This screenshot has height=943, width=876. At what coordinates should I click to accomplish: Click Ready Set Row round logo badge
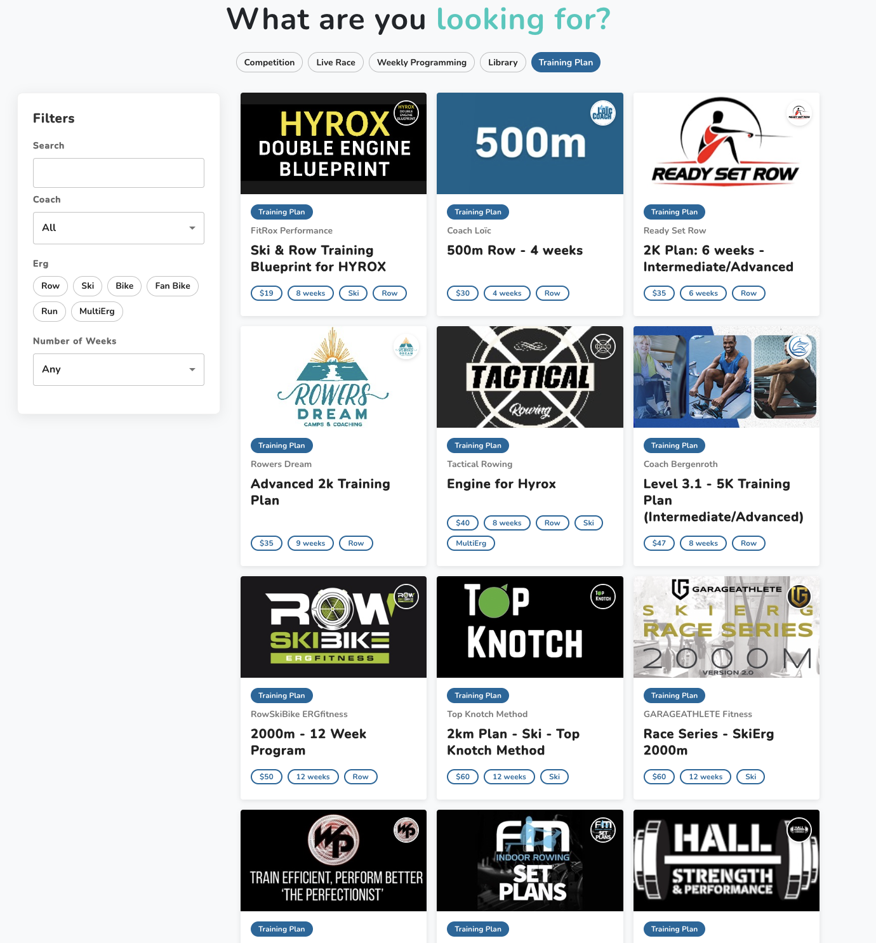tap(799, 113)
